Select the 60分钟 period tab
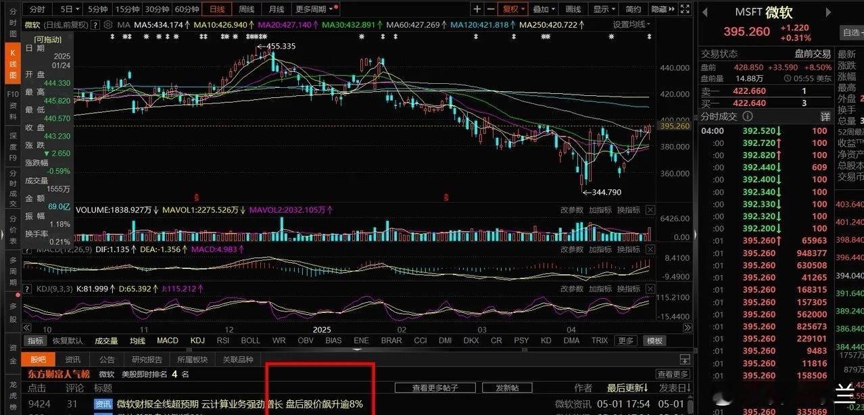Image resolution: width=864 pixels, height=415 pixels. 187,9
